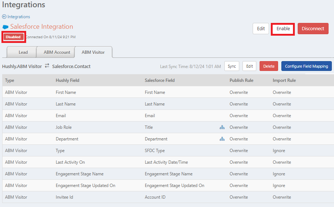Go back via the Integrations link
Screen dimensions: 334x207
point(19,17)
